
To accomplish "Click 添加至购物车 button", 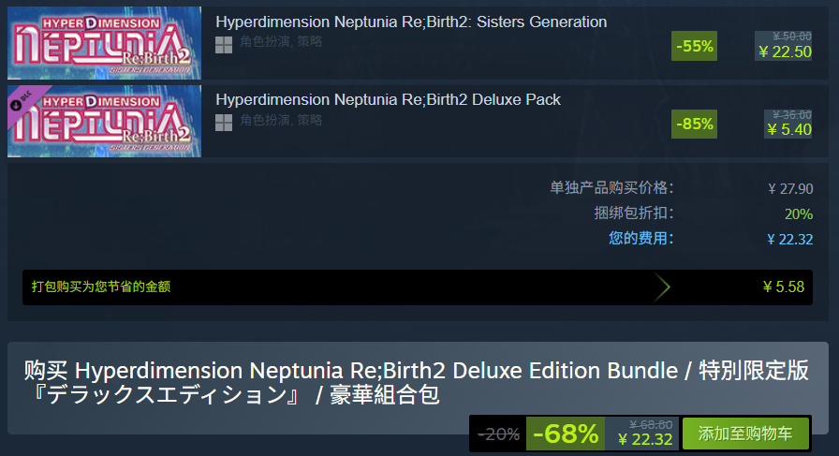I will pyautogui.click(x=745, y=434).
